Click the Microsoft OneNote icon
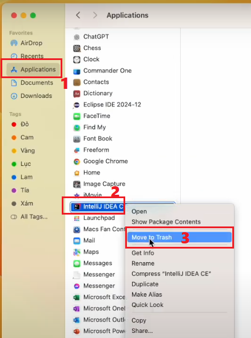 point(76,309)
